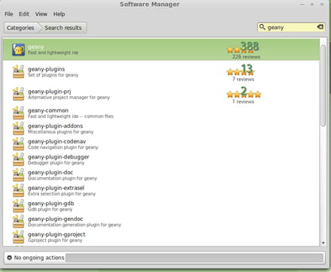Click the geany application icon
Screen dimensions: 331x272
(18, 50)
